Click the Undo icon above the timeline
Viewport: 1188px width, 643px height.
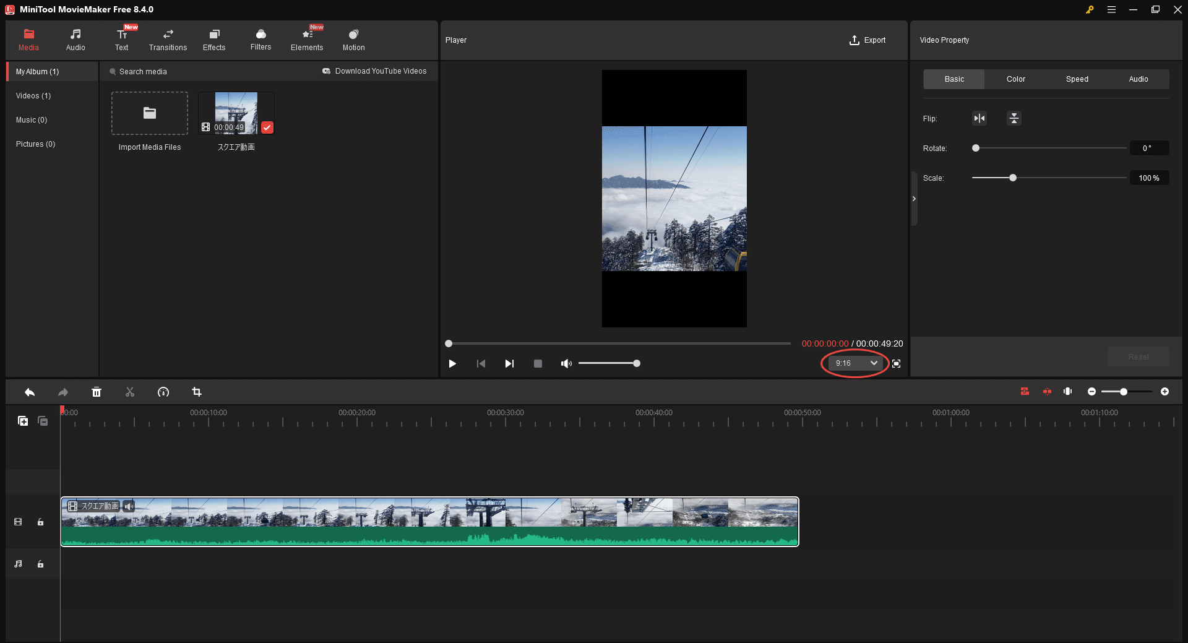click(29, 392)
